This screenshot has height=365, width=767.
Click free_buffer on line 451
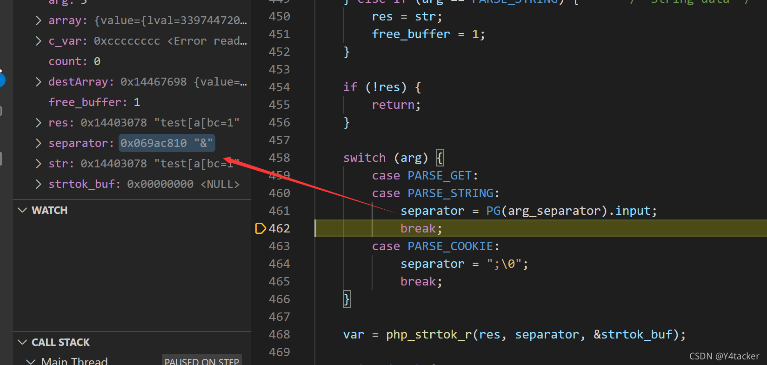411,34
